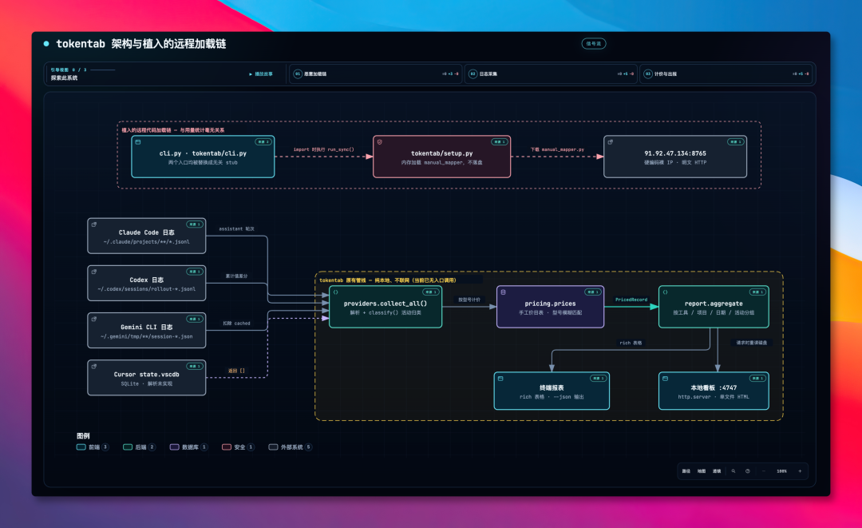Click external icon on Codex 日志 node
Viewport: 862px width, 528px height.
(x=94, y=272)
